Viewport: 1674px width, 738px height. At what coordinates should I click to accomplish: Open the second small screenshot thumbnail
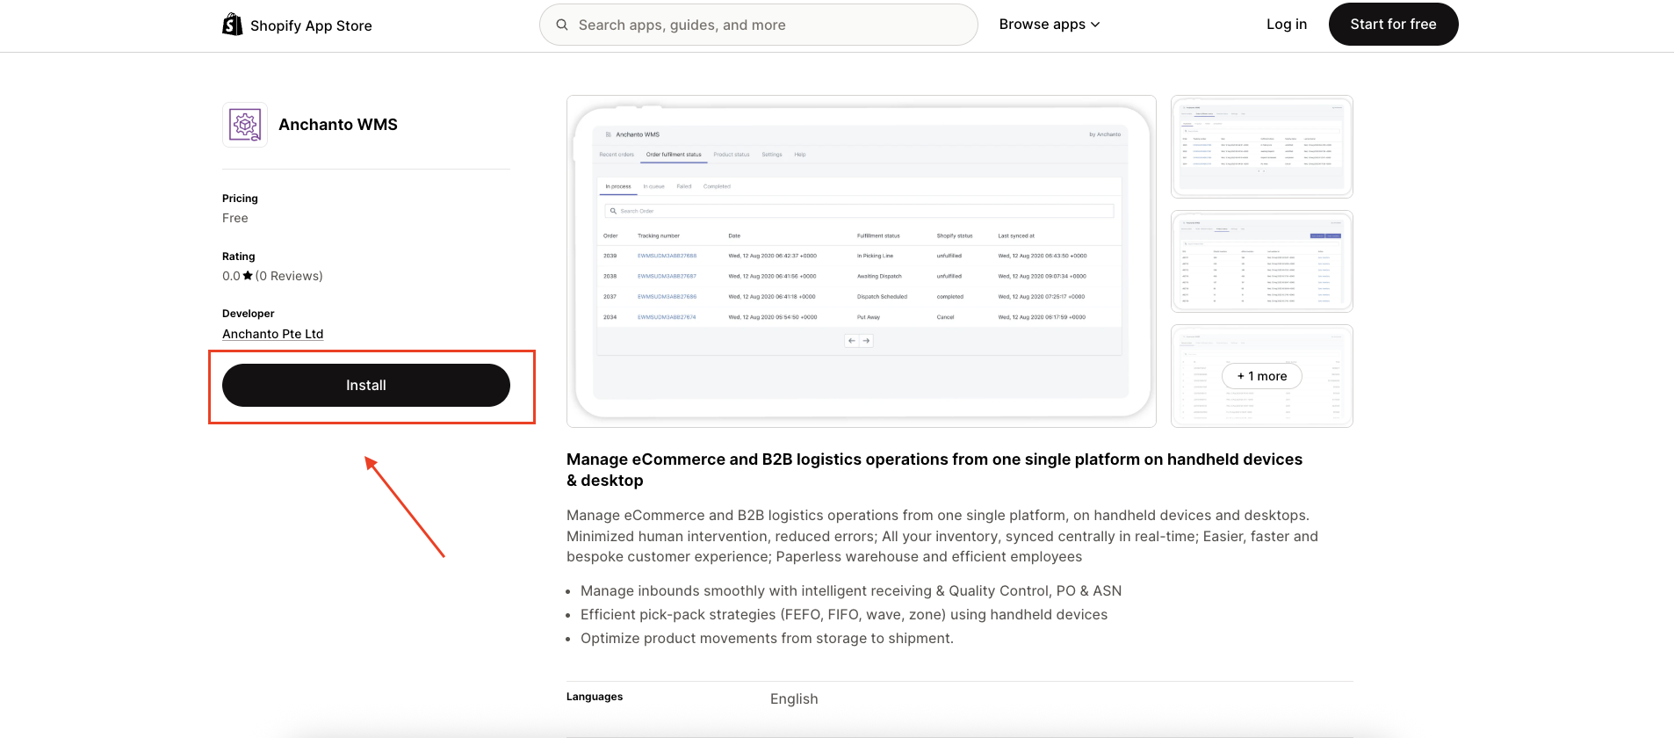point(1262,261)
